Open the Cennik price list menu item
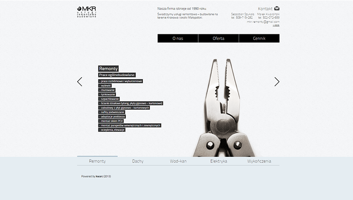The width and height of the screenshot is (353, 200). (x=259, y=38)
